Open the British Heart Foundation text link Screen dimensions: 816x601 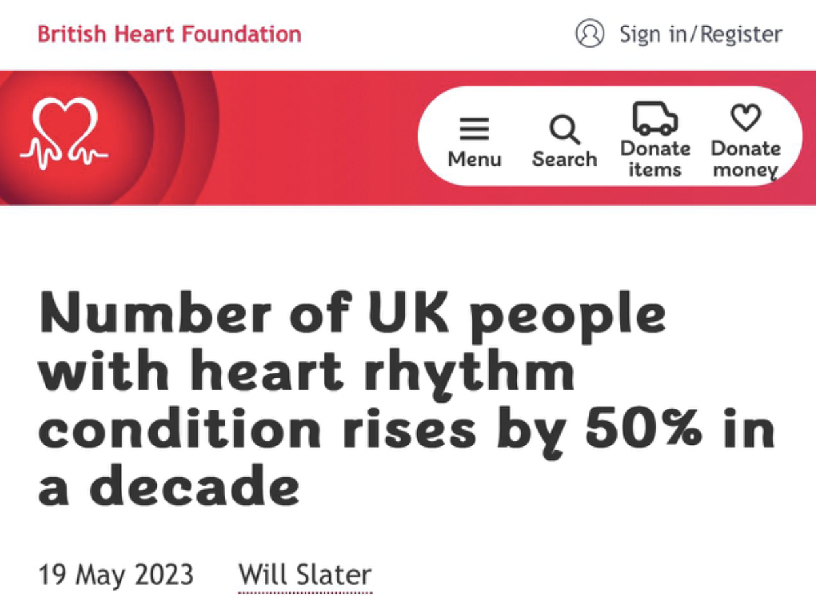pos(169,34)
